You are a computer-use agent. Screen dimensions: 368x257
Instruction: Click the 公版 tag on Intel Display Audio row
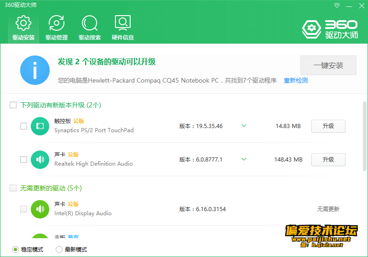[73, 204]
